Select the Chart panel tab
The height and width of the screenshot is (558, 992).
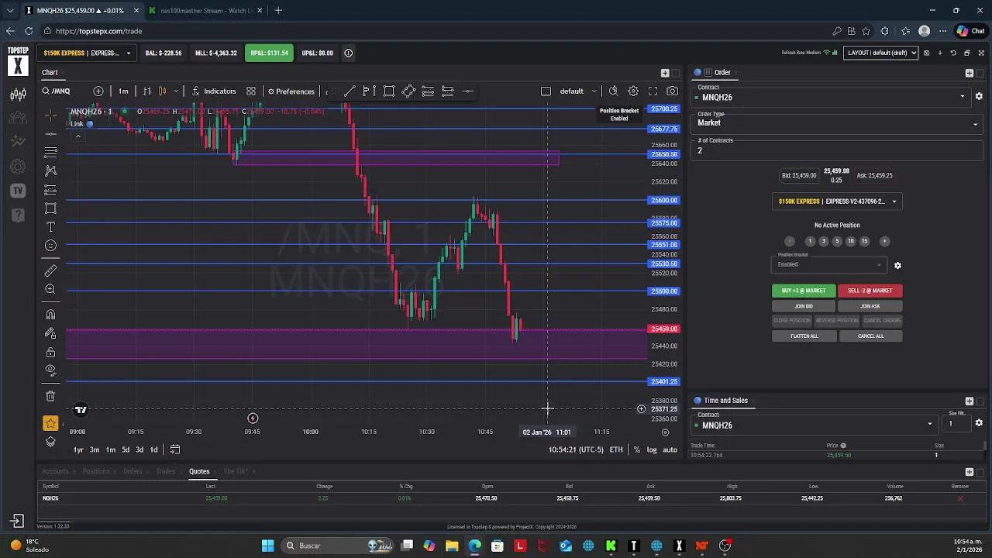coord(50,73)
